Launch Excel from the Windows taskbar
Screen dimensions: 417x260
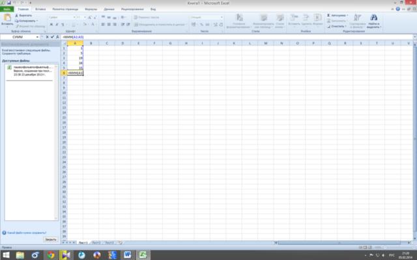(143, 255)
